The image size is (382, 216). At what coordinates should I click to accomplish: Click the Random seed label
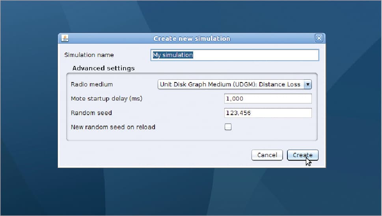(x=91, y=113)
